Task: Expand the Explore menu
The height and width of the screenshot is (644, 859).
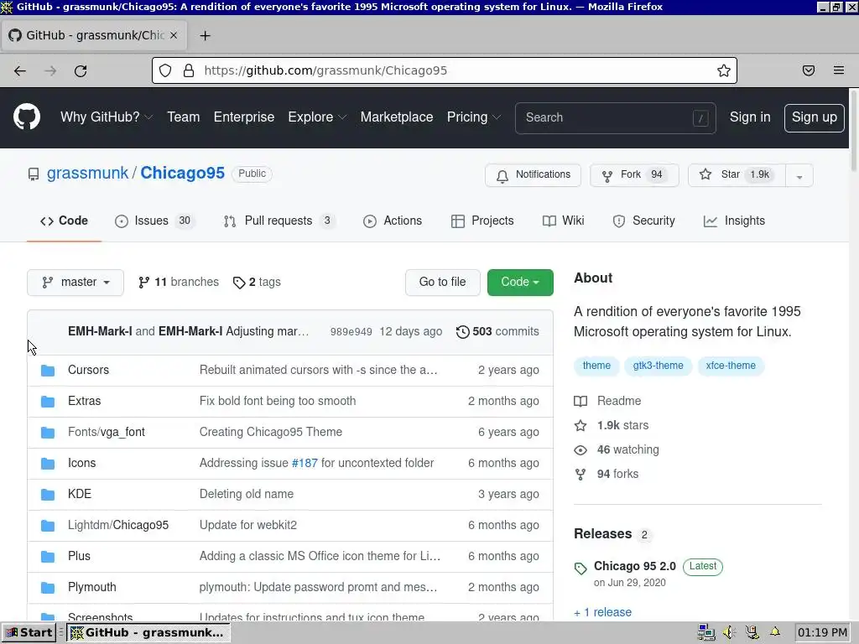Action: (317, 117)
